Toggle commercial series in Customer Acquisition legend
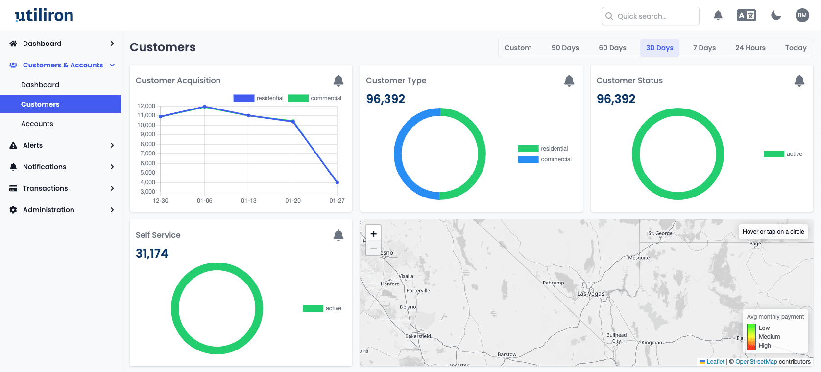The width and height of the screenshot is (821, 372). (x=314, y=98)
